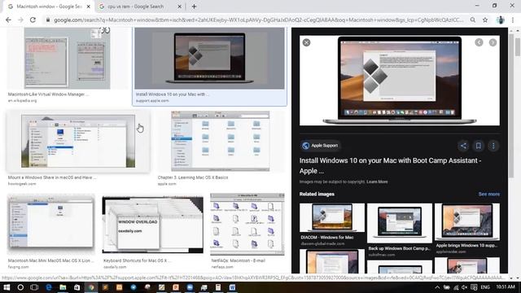This screenshot has height=293, width=521.
Task: Click the network tray icon
Action: [x=456, y=287]
